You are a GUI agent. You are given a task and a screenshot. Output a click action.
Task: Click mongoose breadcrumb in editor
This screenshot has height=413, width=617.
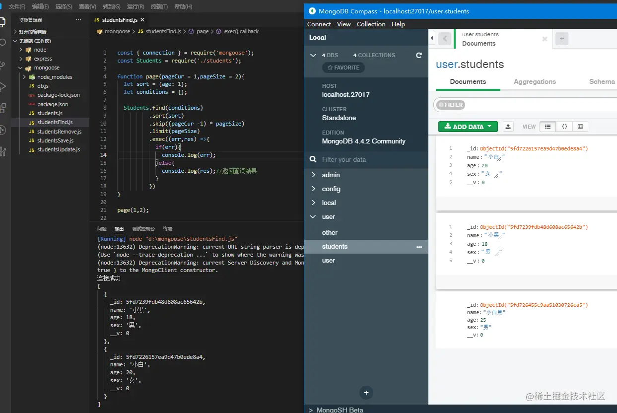[x=117, y=31]
